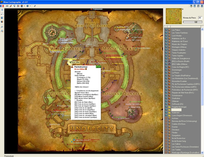Click first panel layout icon top right

pos(191,6)
